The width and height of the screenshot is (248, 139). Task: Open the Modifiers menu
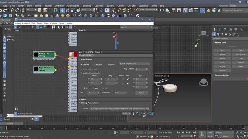pyautogui.click(x=48, y=6)
